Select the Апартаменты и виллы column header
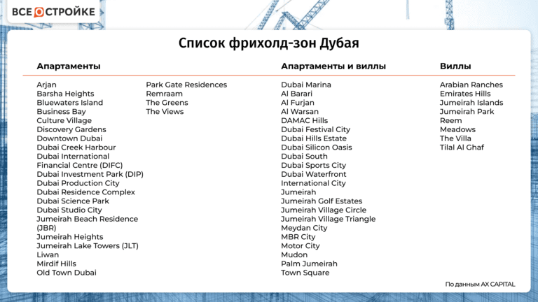 [333, 66]
